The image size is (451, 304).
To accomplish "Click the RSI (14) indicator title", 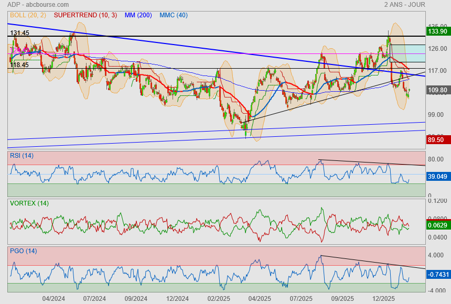I will pos(22,155).
